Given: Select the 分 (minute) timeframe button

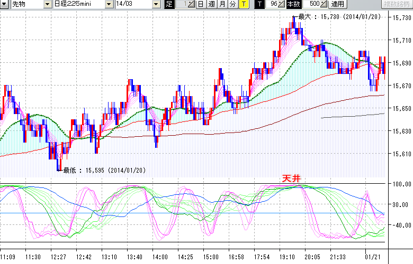Looking at the screenshot, I should tap(232, 4).
